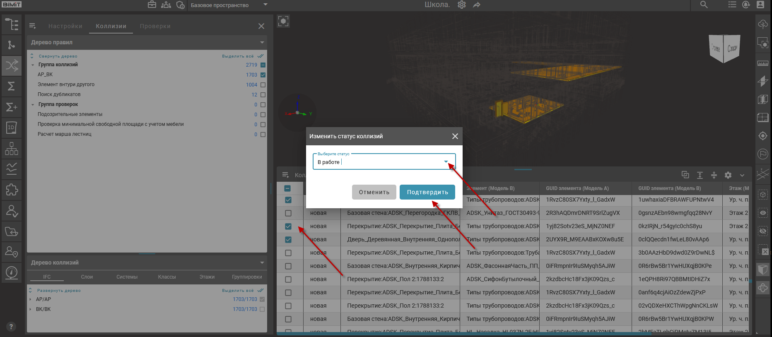Open the Sigma summation sidebar tool
This screenshot has width=772, height=337.
click(x=12, y=86)
